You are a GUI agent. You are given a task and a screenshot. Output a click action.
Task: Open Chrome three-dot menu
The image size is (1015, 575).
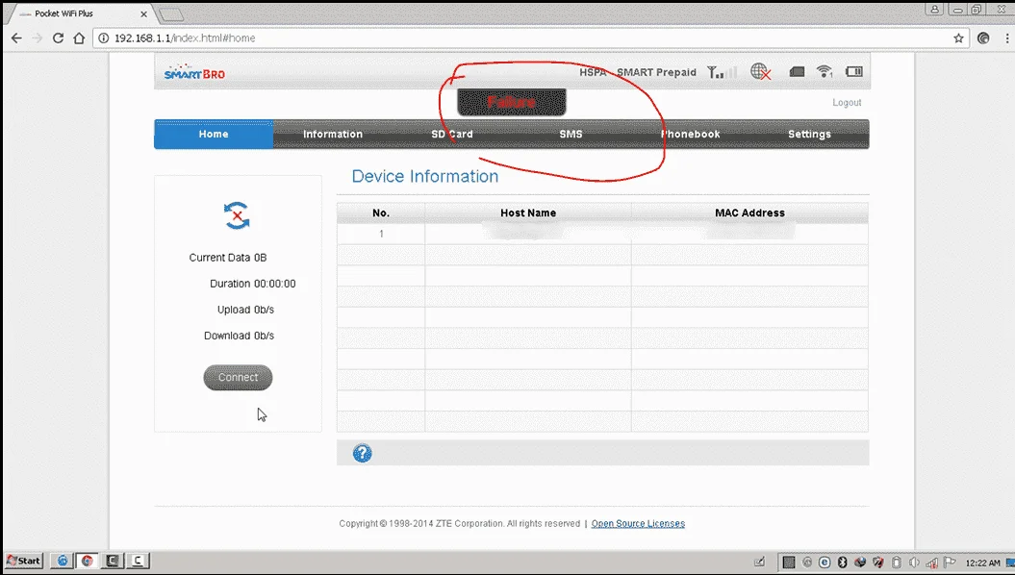[x=1007, y=38]
